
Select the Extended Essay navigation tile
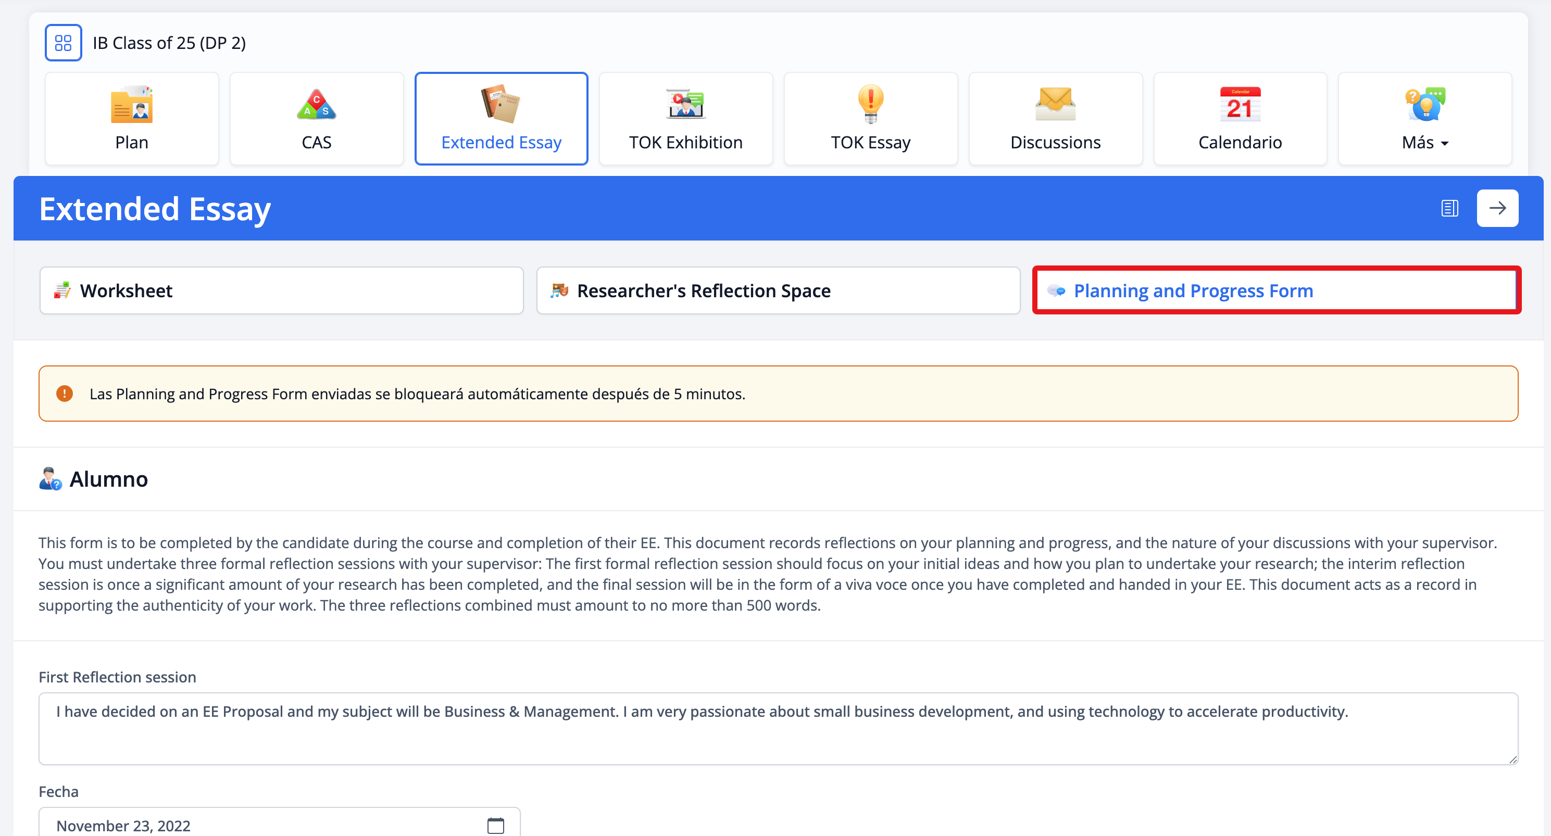tap(501, 119)
